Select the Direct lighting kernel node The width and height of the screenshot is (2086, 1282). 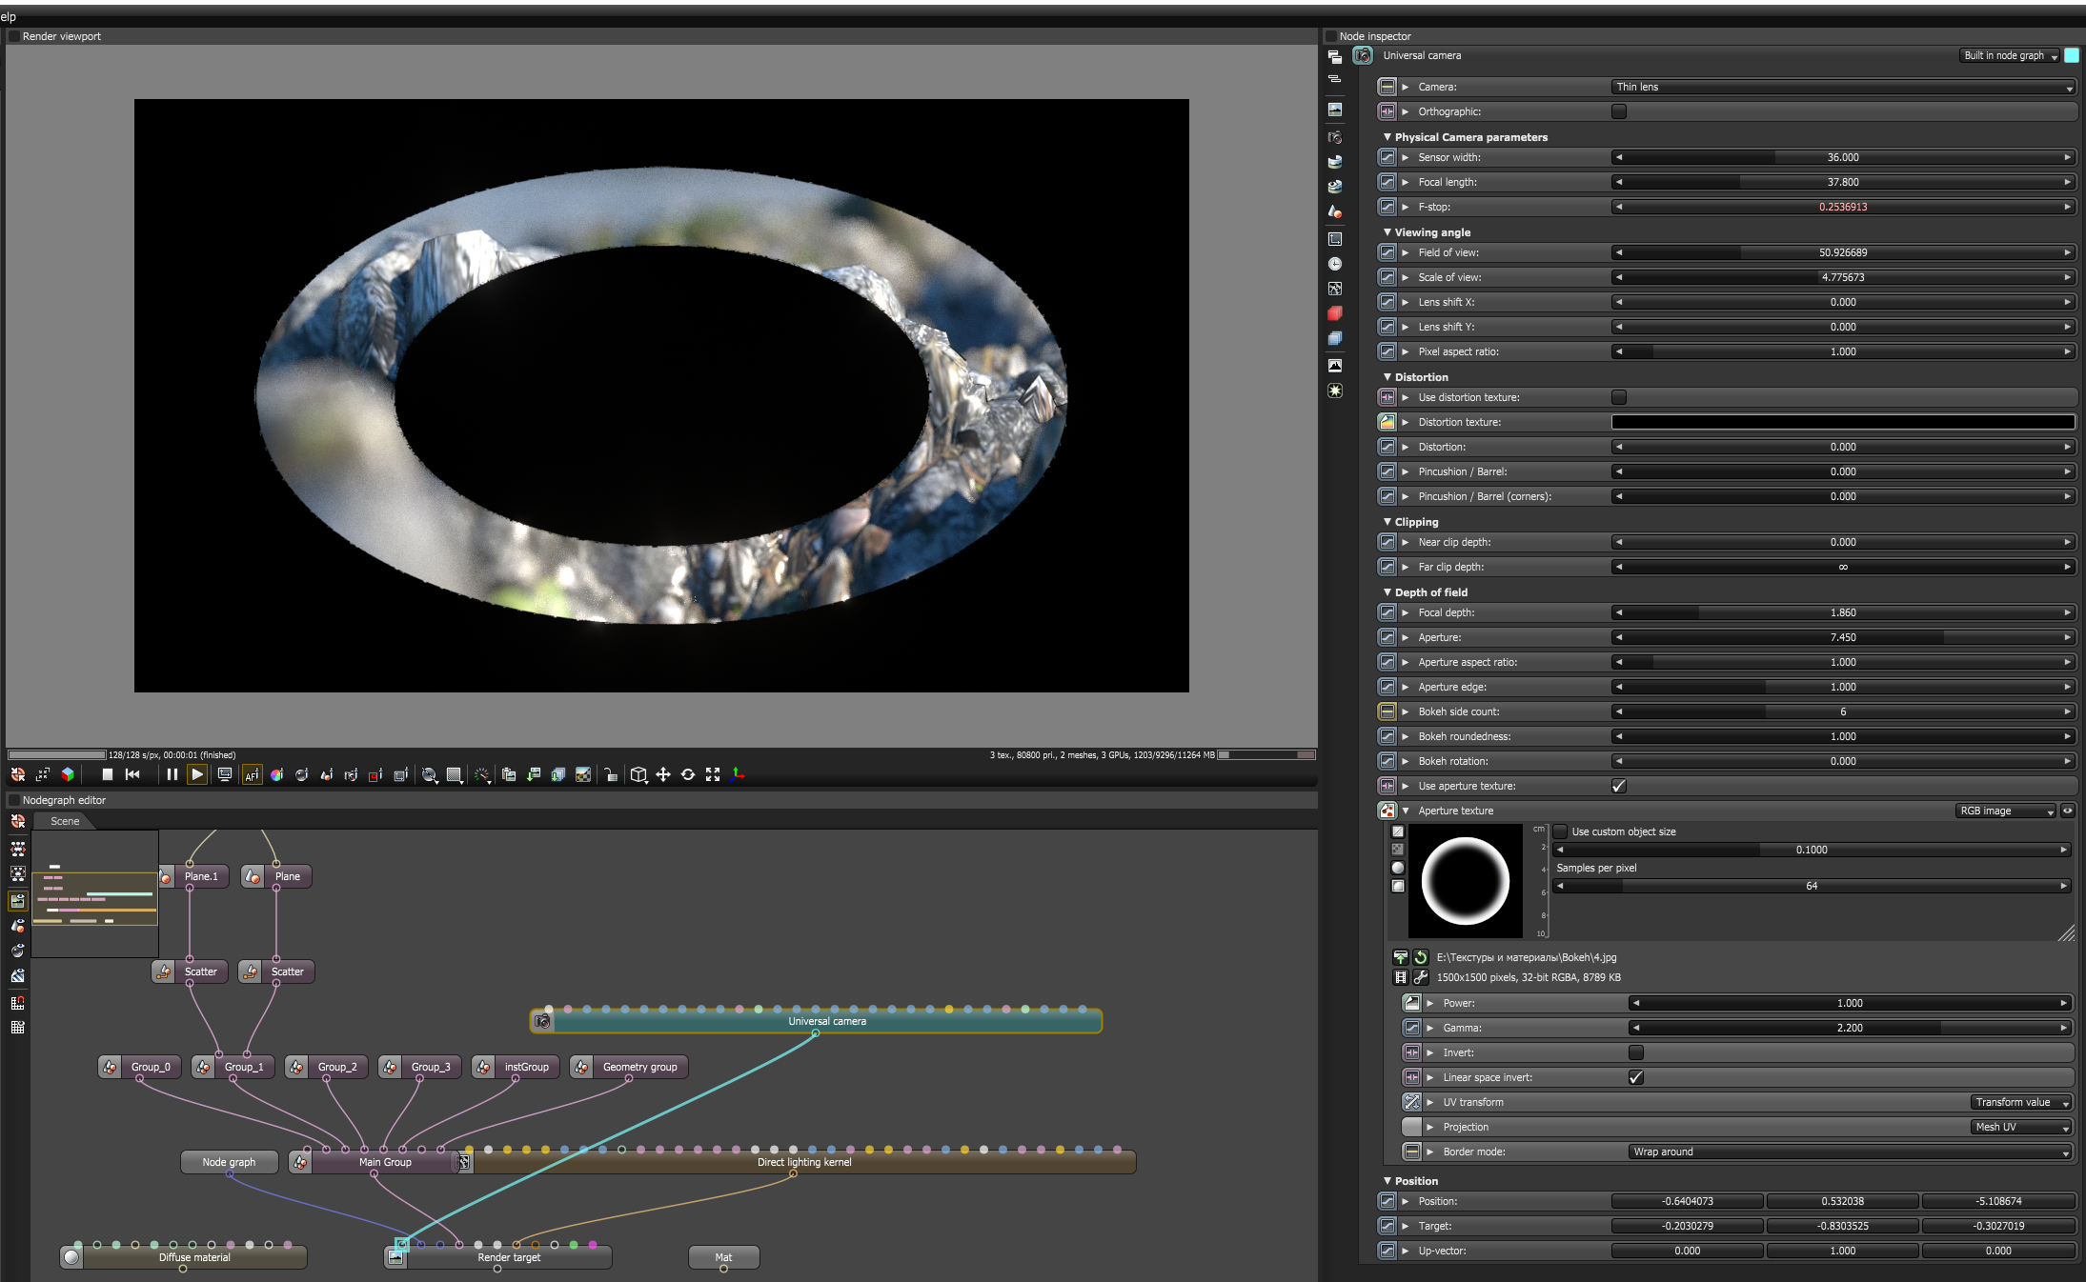pos(803,1162)
